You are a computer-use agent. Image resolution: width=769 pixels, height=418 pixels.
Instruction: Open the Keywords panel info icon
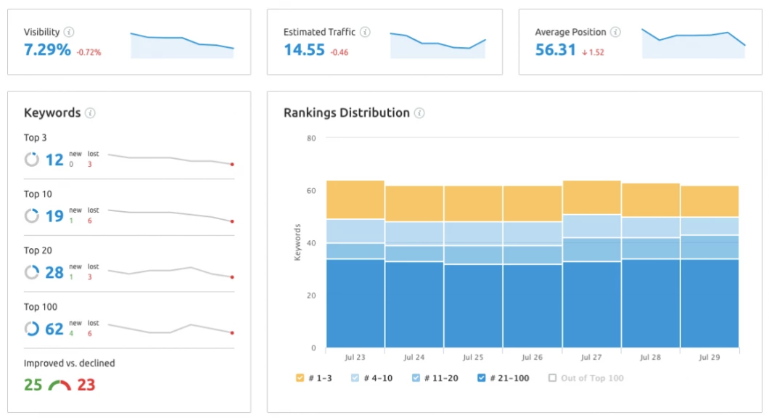(91, 113)
